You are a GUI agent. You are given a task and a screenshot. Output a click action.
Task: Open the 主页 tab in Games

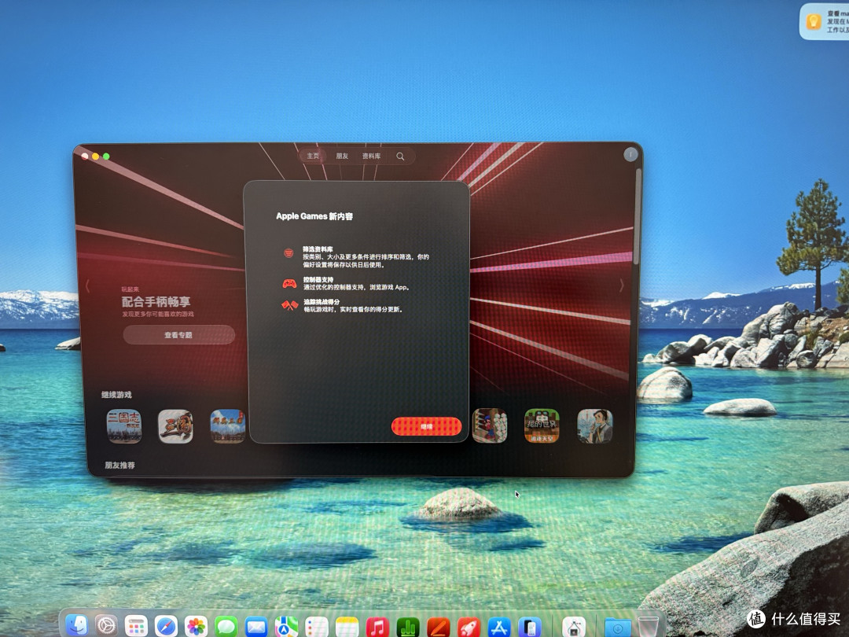(x=313, y=156)
